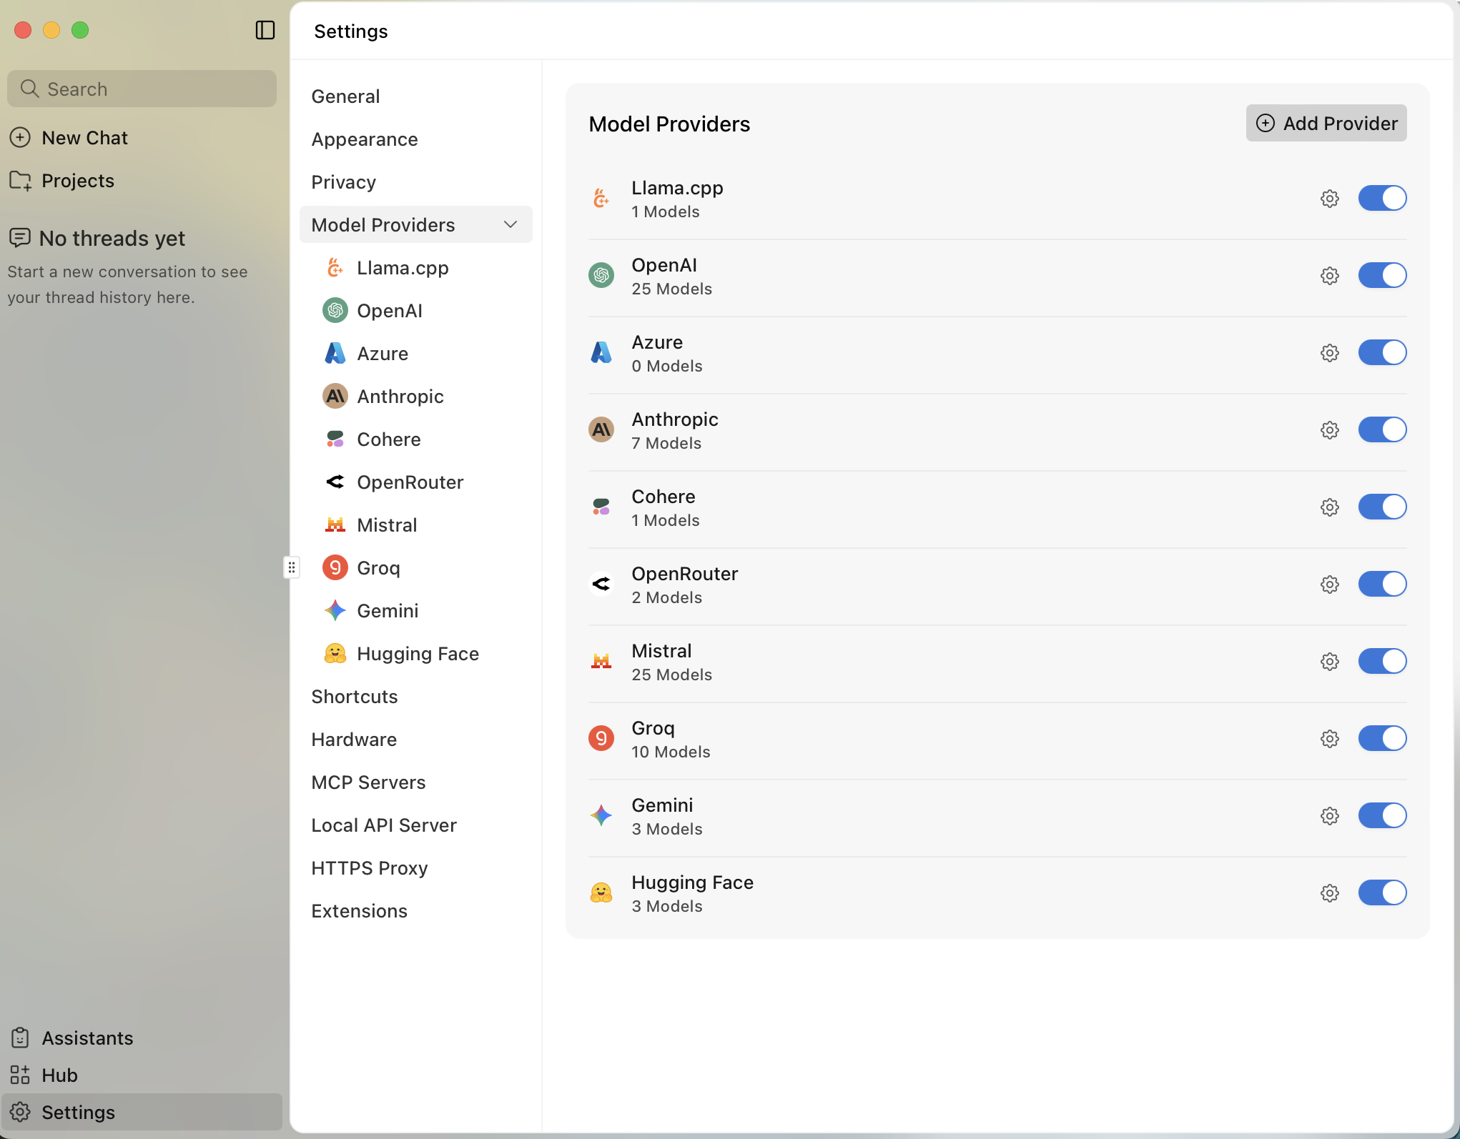
Task: Click the Groq logo in provider list
Action: tap(601, 738)
